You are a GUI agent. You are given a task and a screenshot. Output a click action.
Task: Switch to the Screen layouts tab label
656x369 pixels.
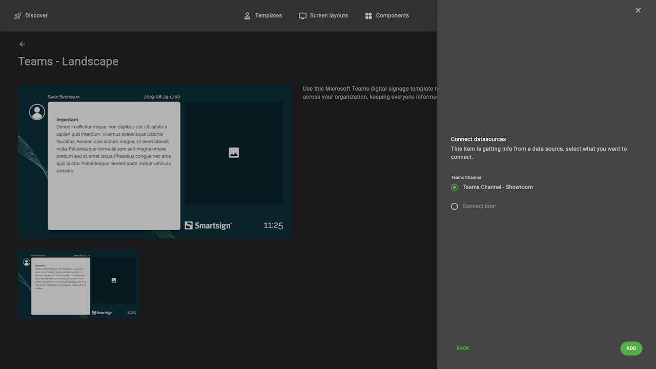pos(329,16)
